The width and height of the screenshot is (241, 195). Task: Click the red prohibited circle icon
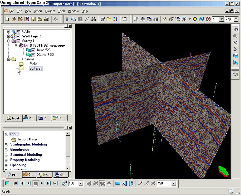click(208, 19)
